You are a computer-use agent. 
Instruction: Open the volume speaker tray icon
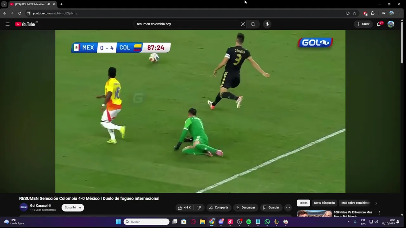(376, 222)
